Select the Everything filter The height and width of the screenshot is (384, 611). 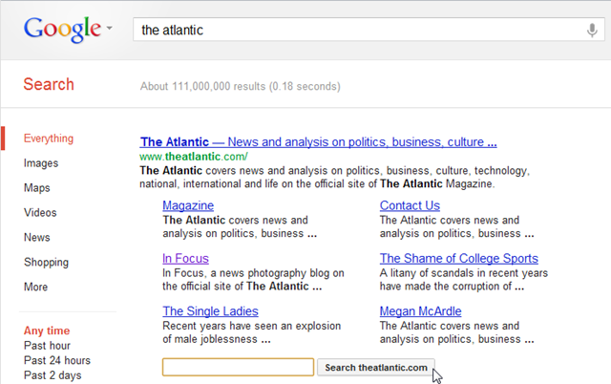[x=49, y=139]
